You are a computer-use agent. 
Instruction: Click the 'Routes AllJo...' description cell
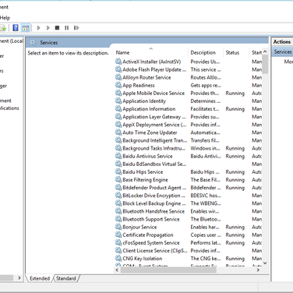click(x=206, y=77)
